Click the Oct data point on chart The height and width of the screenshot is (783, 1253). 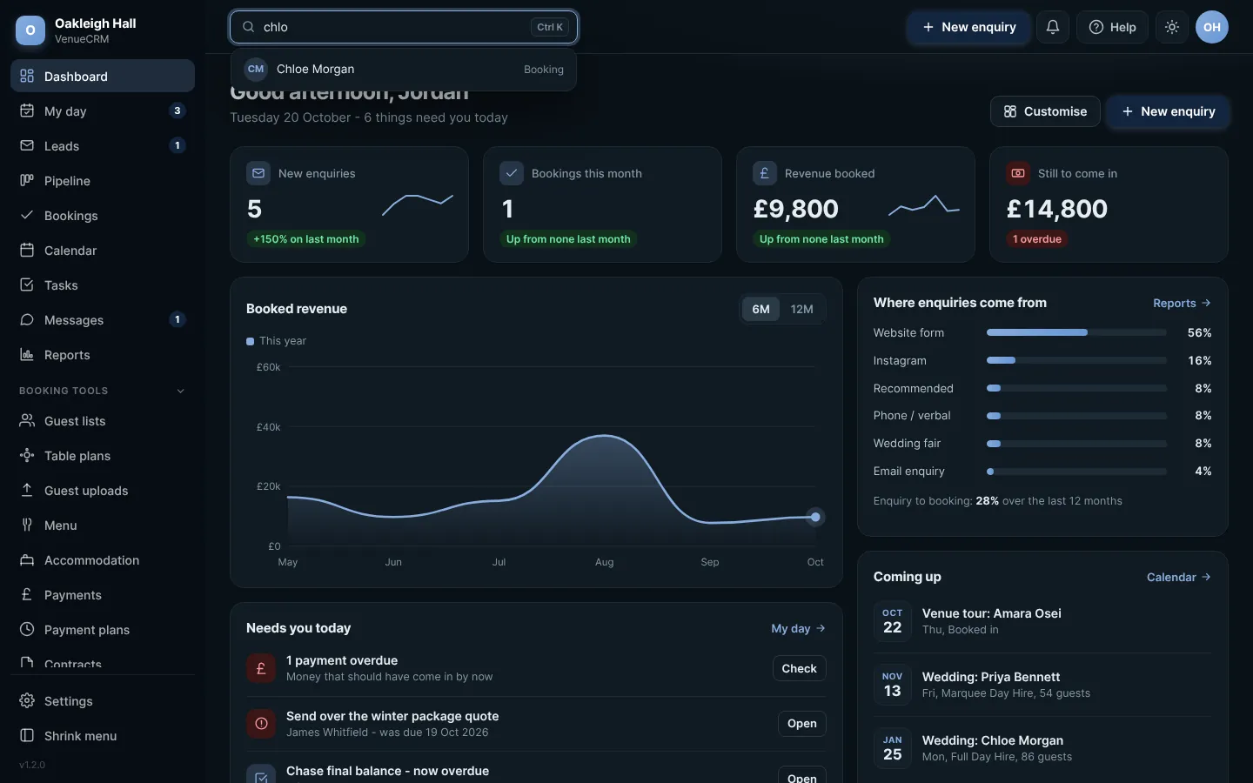815,517
